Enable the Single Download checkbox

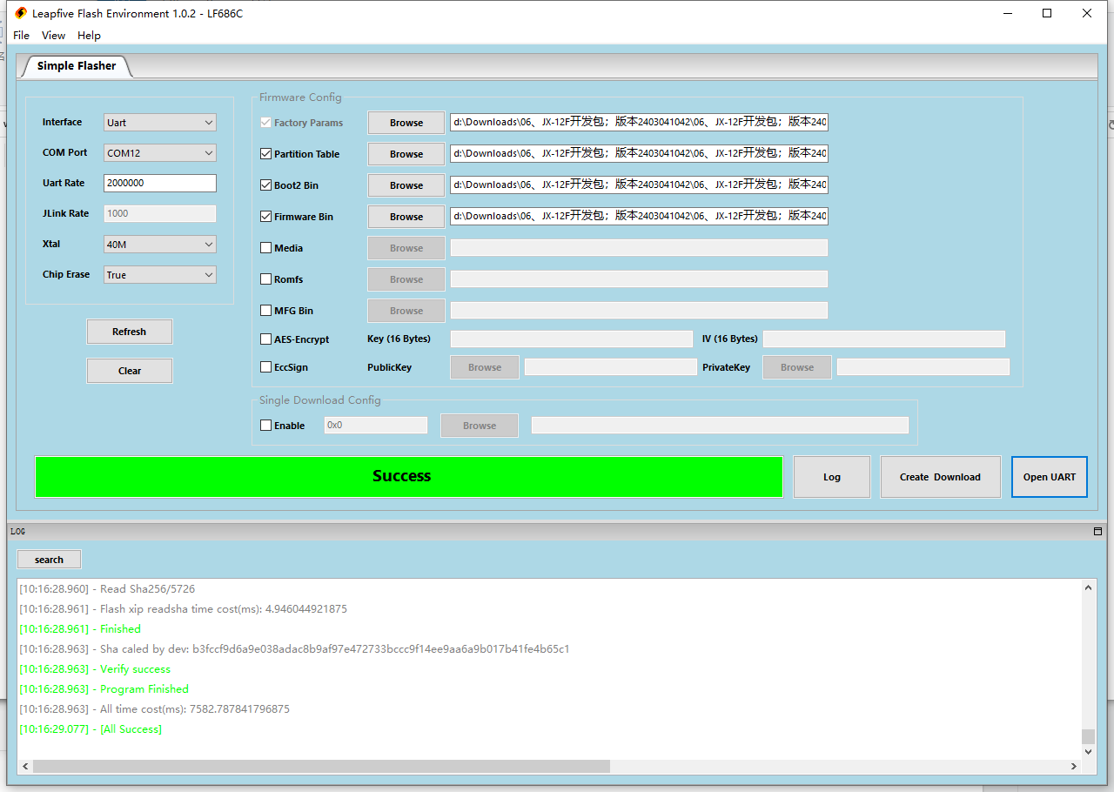tap(266, 426)
